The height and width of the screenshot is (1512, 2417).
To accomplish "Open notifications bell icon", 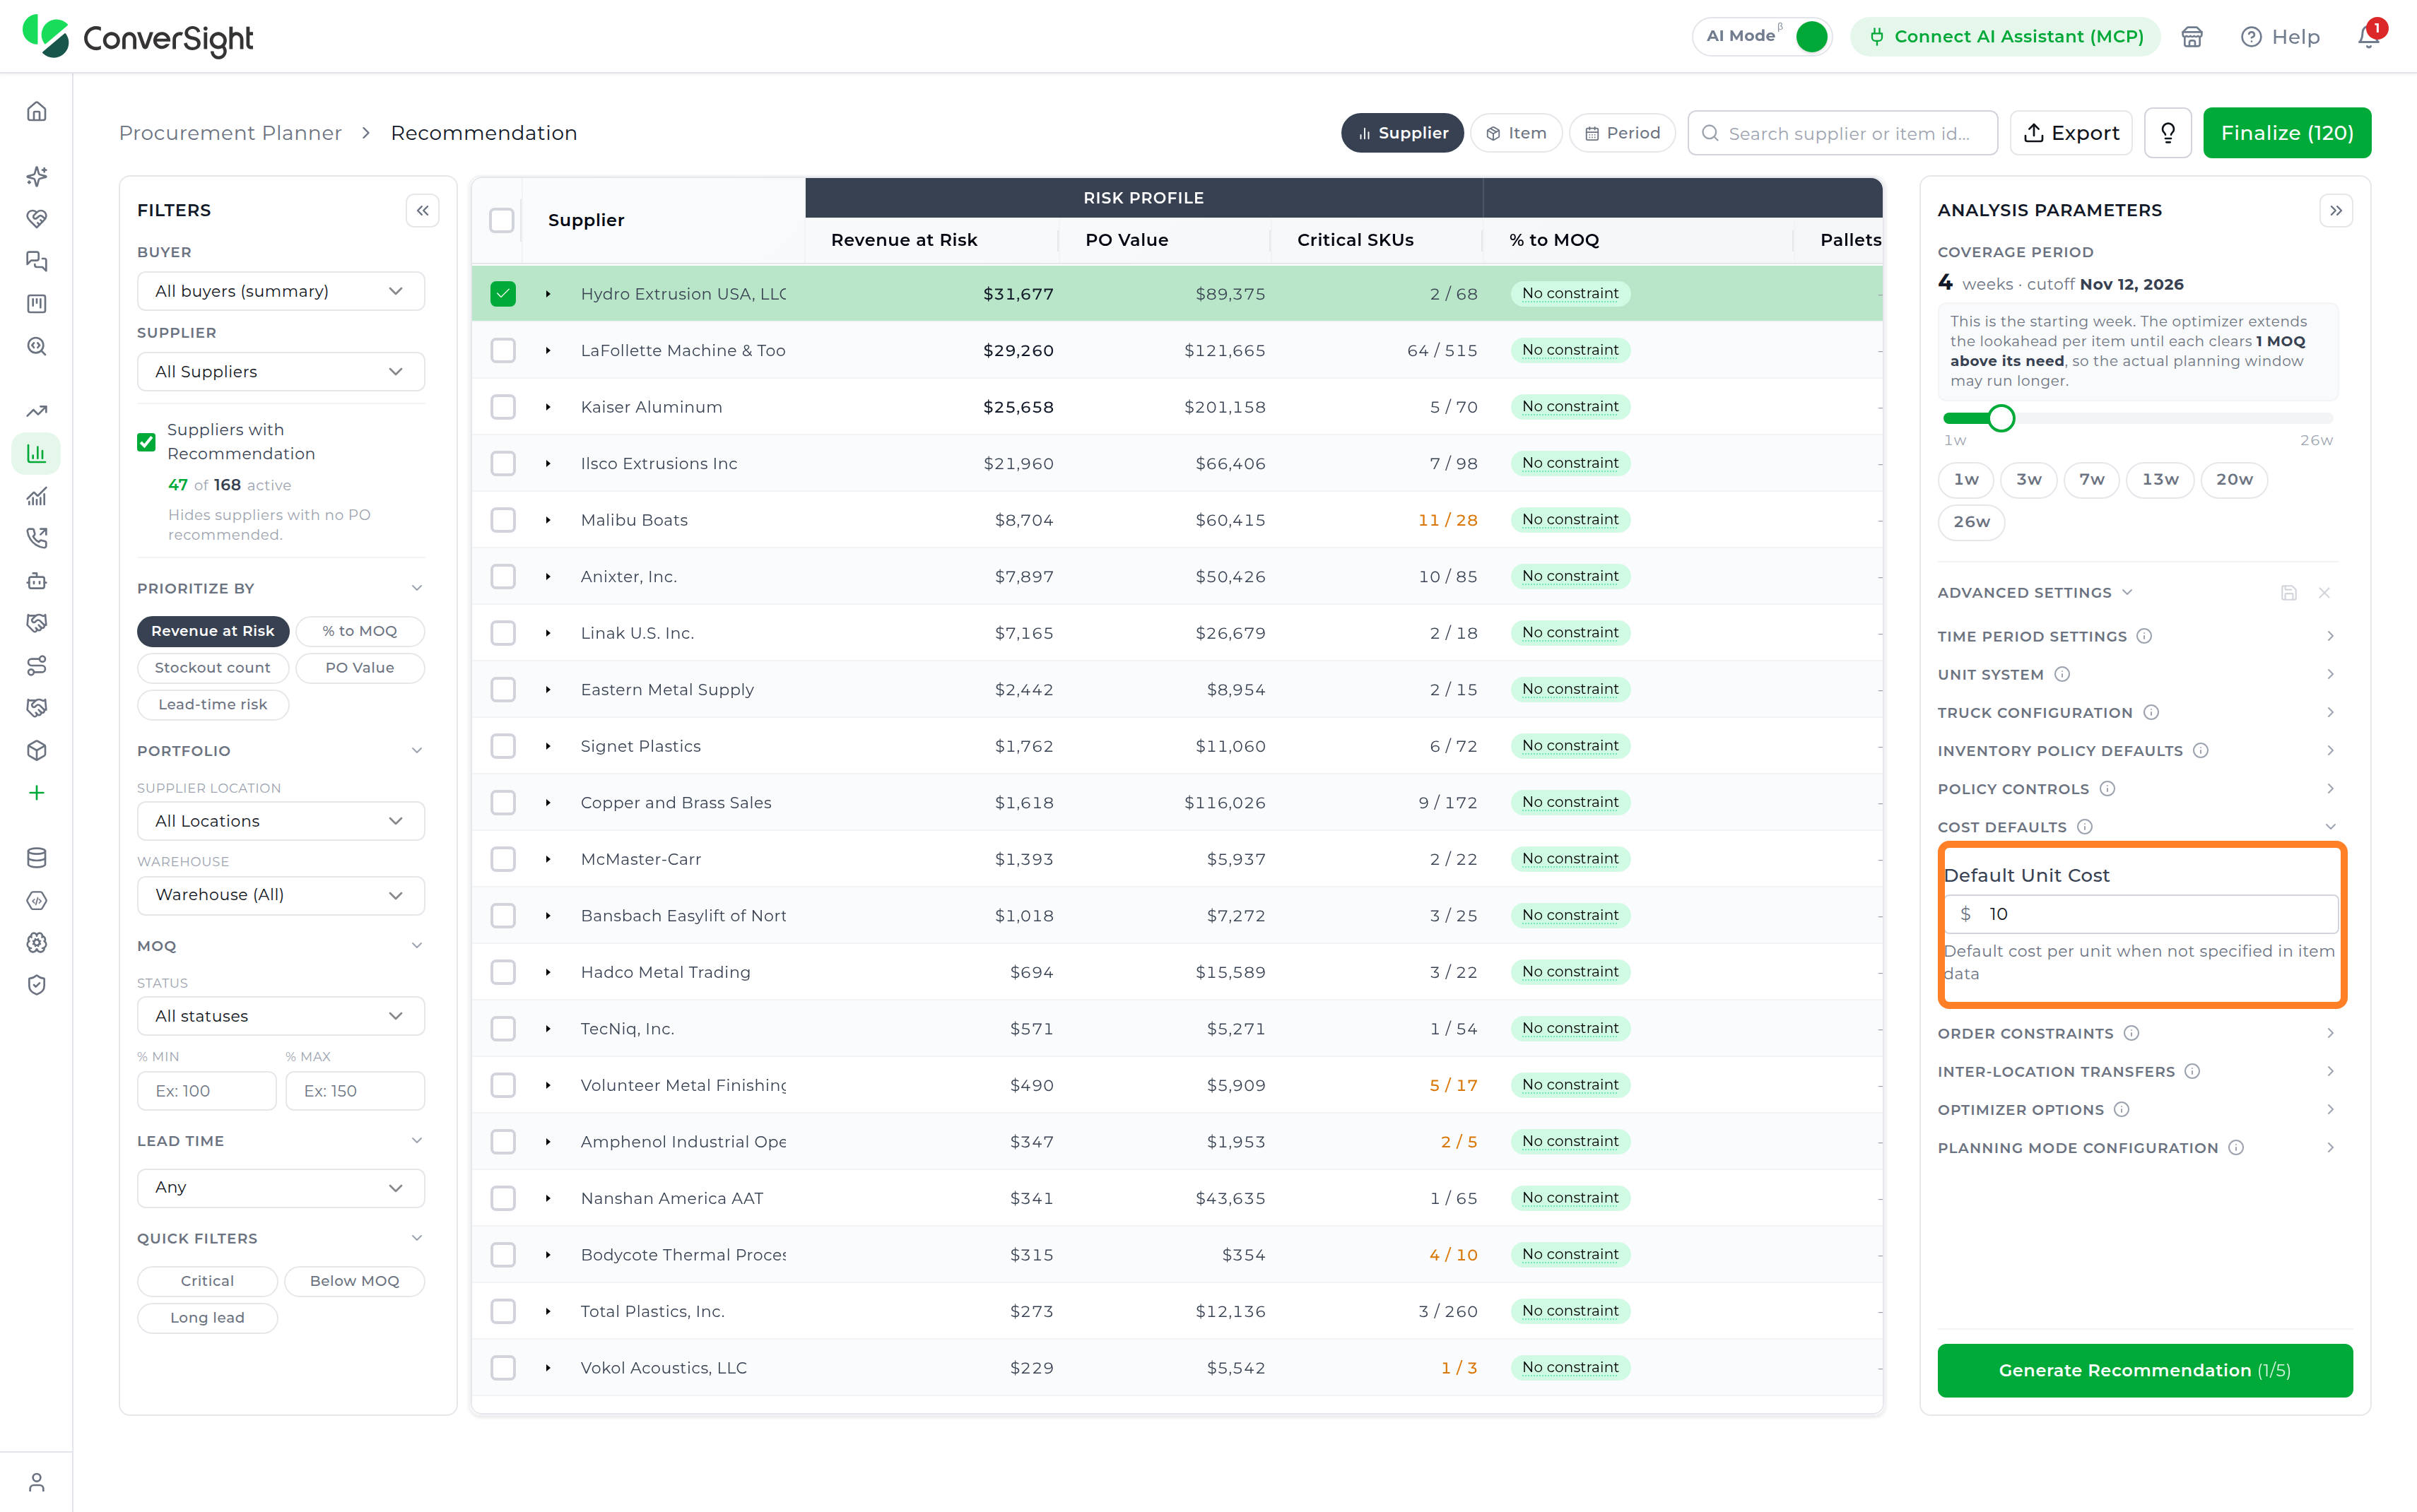I will [x=2368, y=36].
